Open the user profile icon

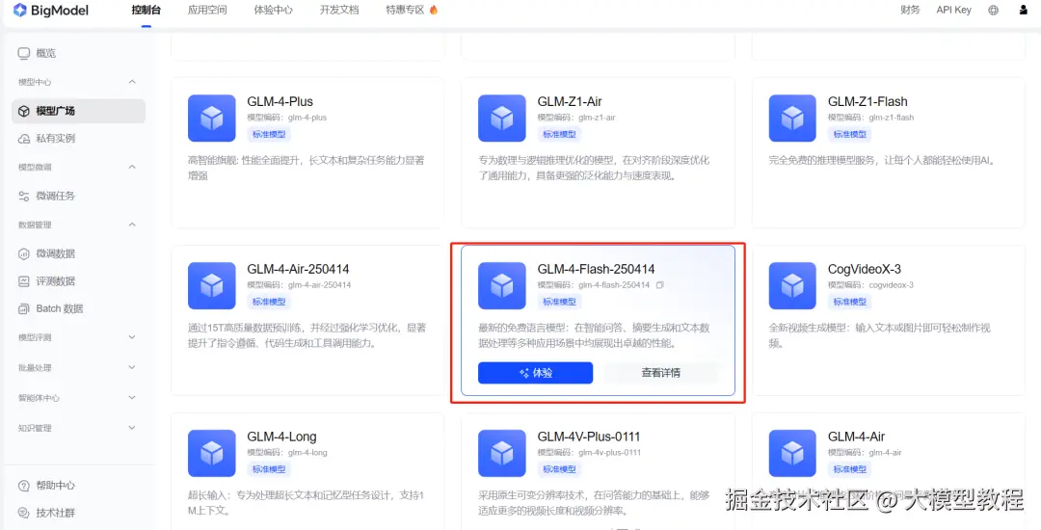(x=1023, y=10)
